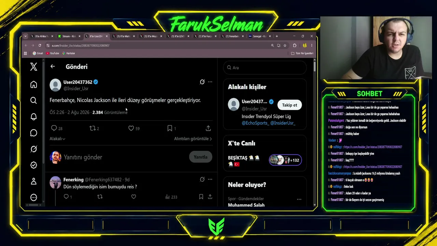This screenshot has width=437, height=246.
Task: Join the BEŞİKTAŞ live space +132
Action: pyautogui.click(x=285, y=160)
